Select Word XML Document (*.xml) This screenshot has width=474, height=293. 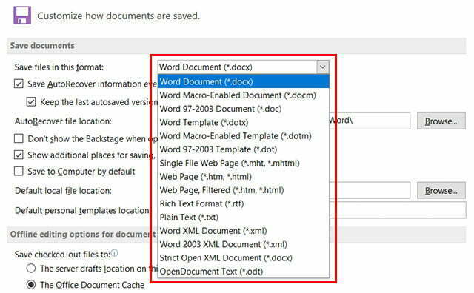click(x=244, y=231)
